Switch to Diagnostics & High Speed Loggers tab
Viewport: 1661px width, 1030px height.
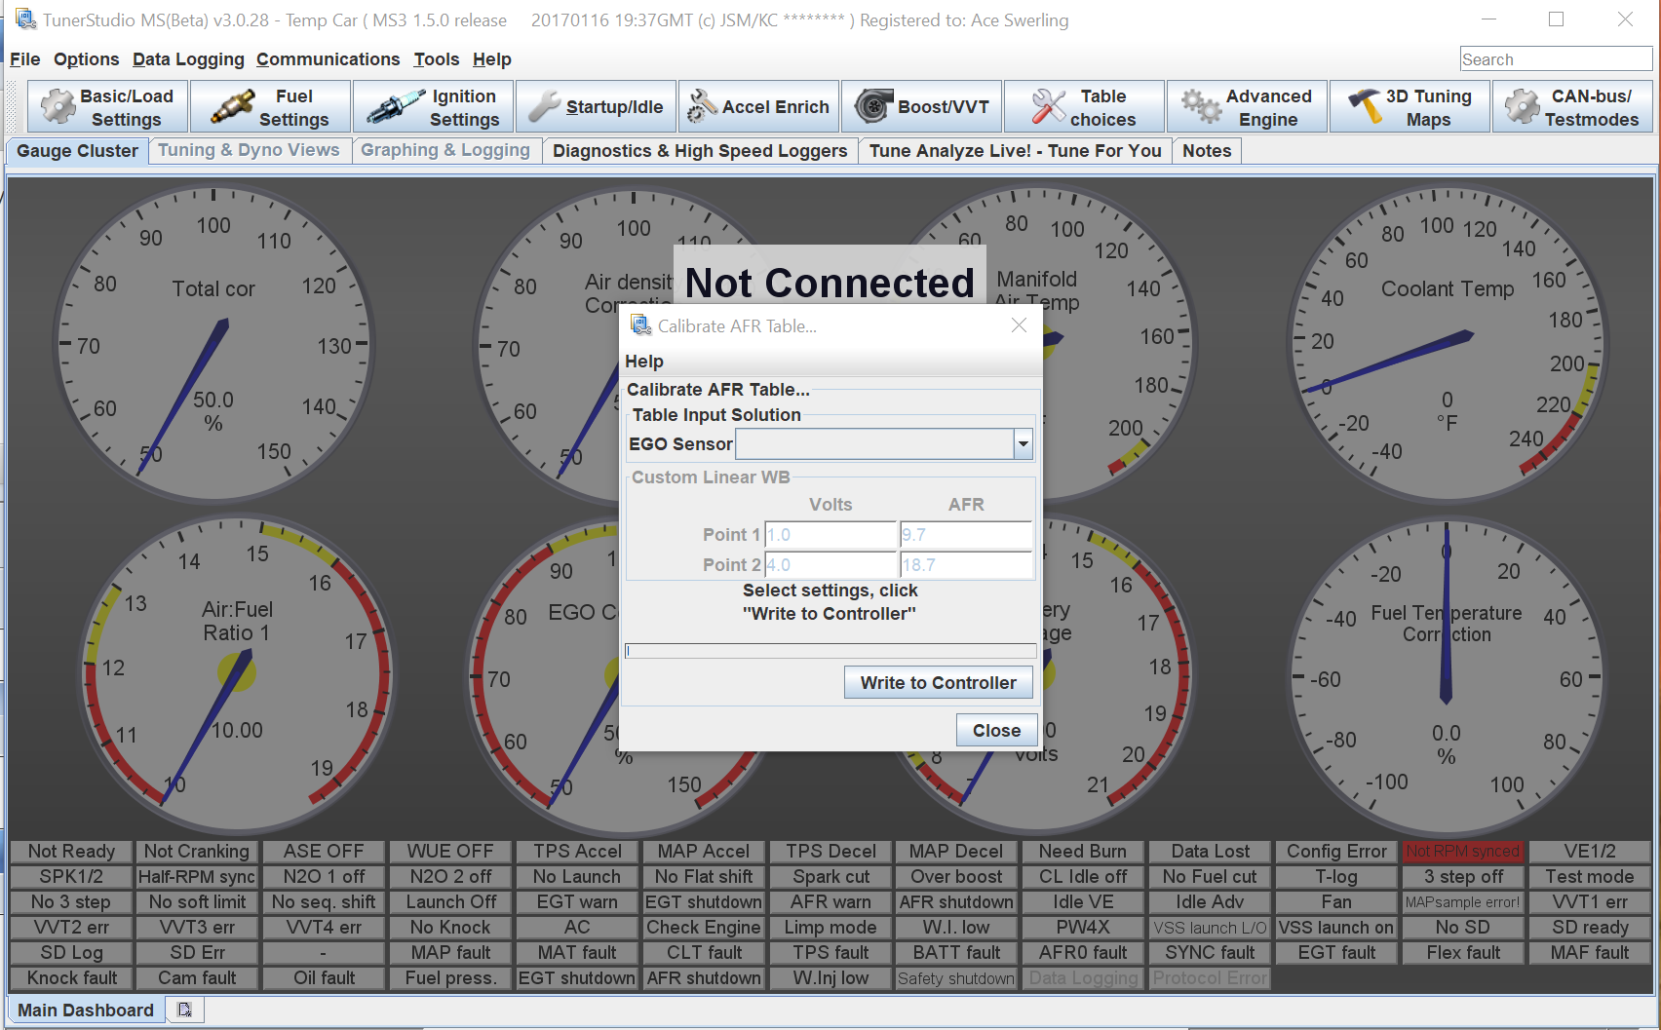(x=699, y=151)
